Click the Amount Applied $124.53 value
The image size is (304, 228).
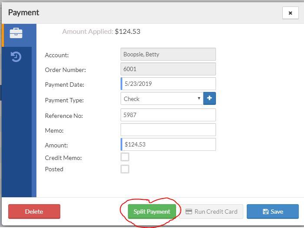(x=127, y=31)
